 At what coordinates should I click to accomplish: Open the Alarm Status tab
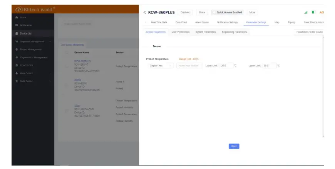(202, 22)
